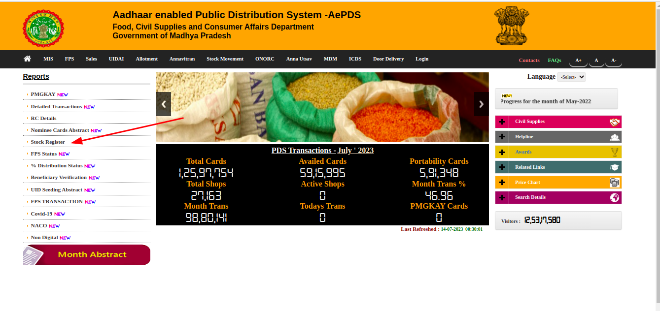Open the FAQs link
Viewport: 660px width, 311px height.
[554, 60]
